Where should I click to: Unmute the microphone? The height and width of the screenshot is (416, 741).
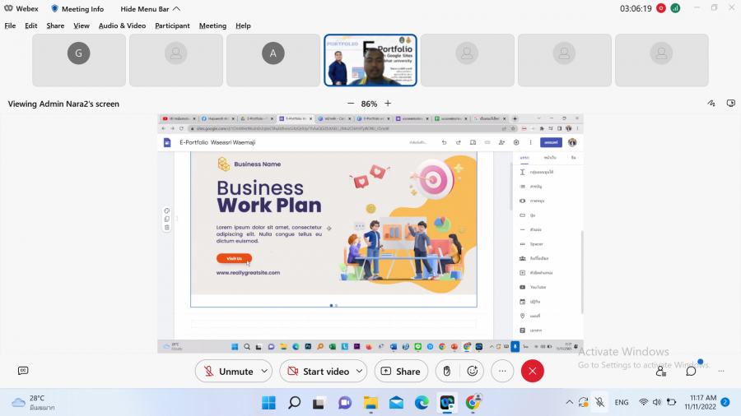point(227,372)
